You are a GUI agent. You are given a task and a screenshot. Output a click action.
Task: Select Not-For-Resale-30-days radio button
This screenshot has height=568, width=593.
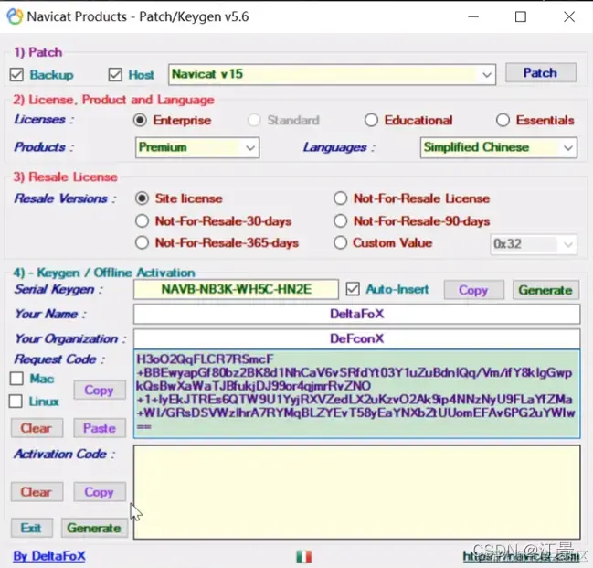point(142,220)
